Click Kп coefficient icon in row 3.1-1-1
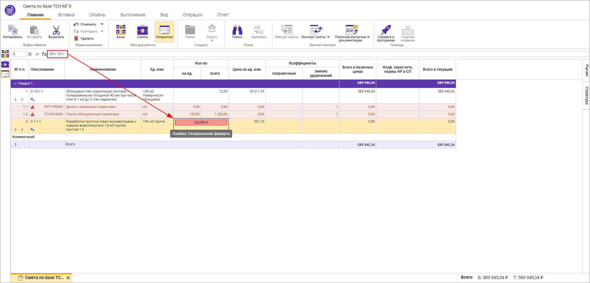 coord(33,129)
